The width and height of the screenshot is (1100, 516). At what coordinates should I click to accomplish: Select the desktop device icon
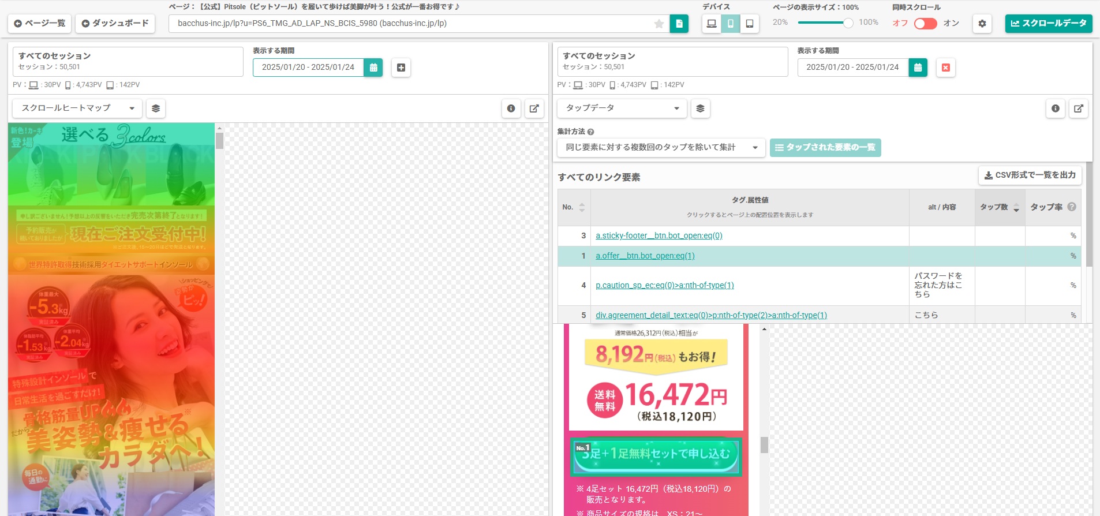click(712, 24)
